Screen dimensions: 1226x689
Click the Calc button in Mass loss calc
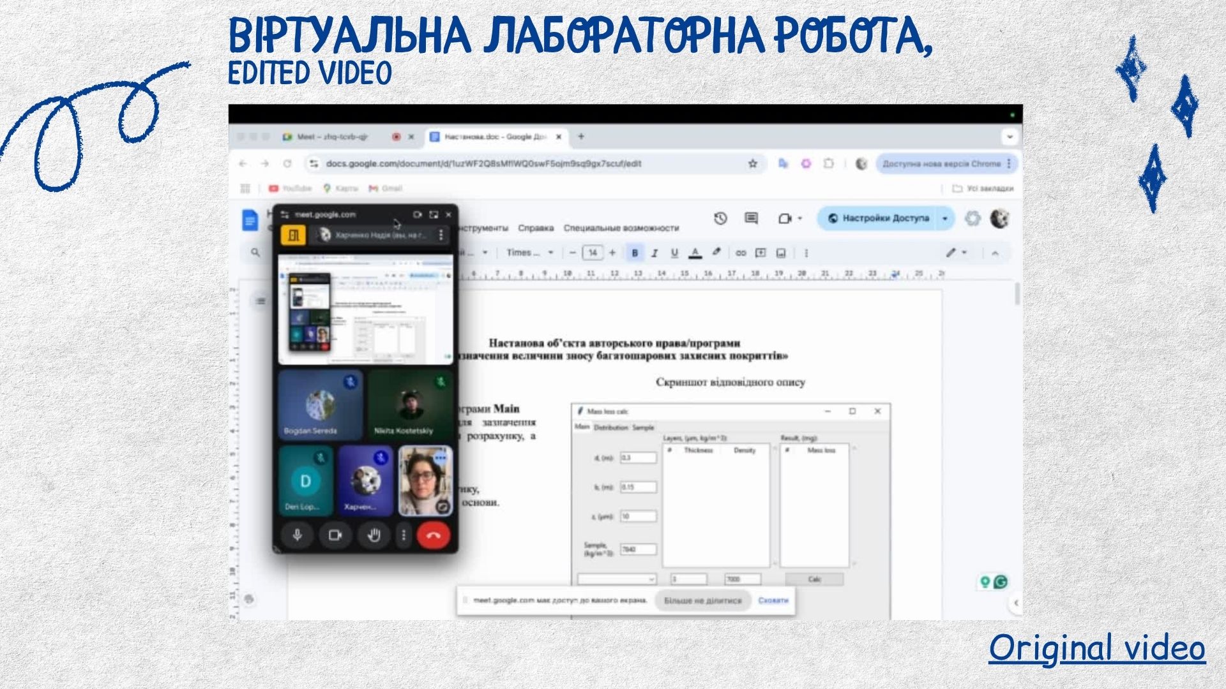click(814, 579)
